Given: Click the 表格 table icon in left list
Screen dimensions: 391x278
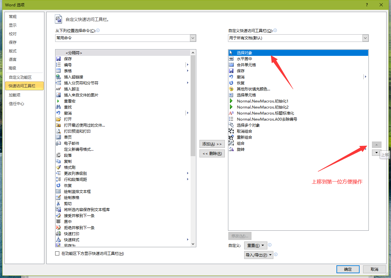Looking at the screenshot, I should [x=58, y=71].
